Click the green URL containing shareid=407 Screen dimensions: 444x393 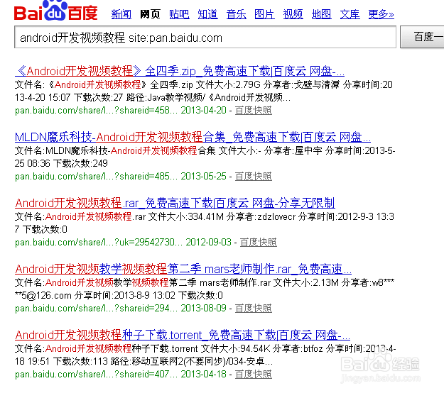click(x=97, y=374)
